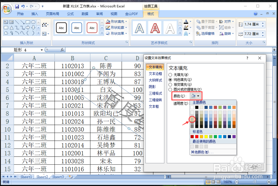
Task: Select 3-D Format (三维格式) in dialog sidebar
Action: pyautogui.click(x=155, y=93)
